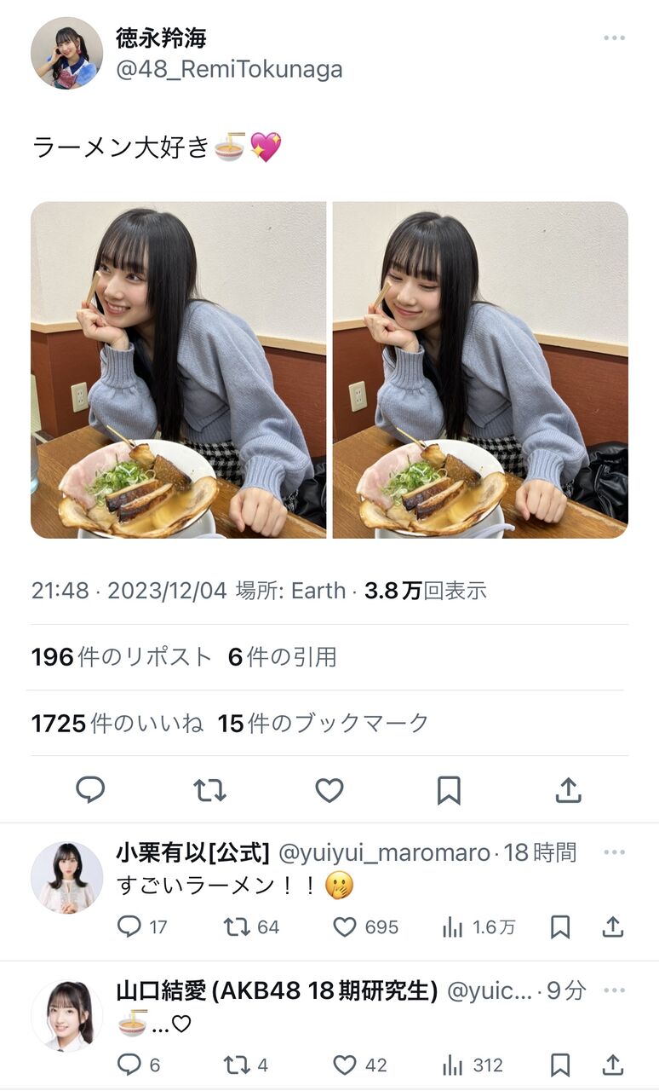Open the @48_RemiTokunaga profile handle

229,69
